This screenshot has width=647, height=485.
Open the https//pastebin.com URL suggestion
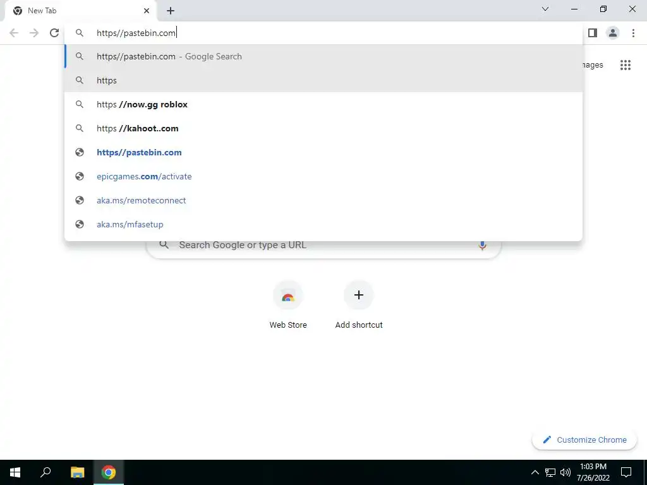tap(323, 152)
